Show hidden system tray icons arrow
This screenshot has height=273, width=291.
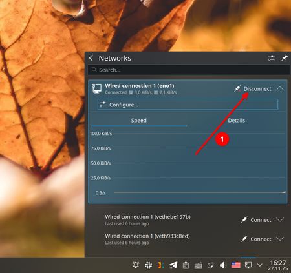[x=260, y=265]
